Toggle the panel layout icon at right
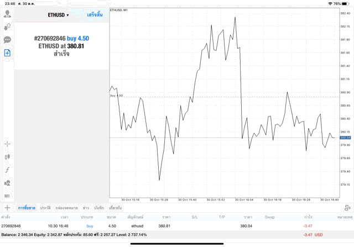The image size is (354, 247). [347, 208]
